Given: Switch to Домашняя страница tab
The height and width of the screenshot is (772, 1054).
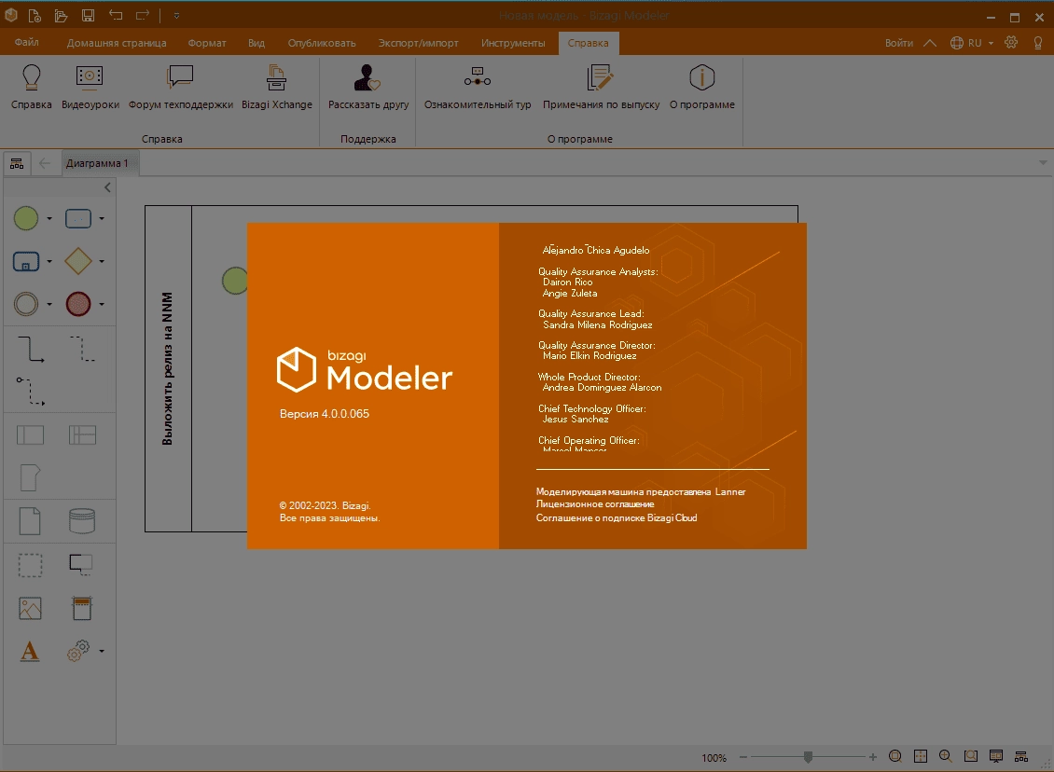Looking at the screenshot, I should 117,43.
